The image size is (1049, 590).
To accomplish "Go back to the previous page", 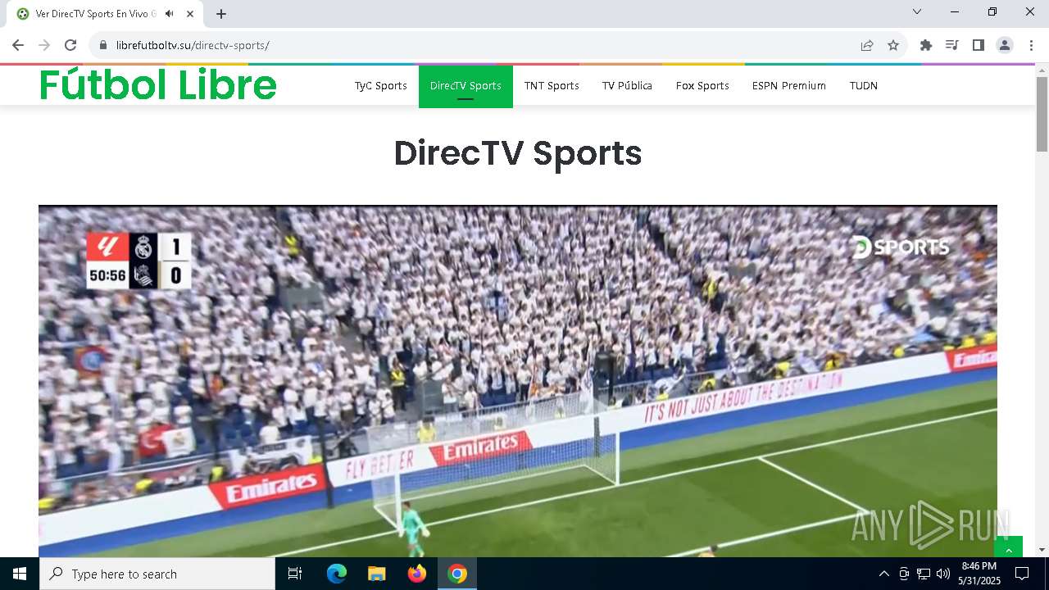I will [18, 45].
